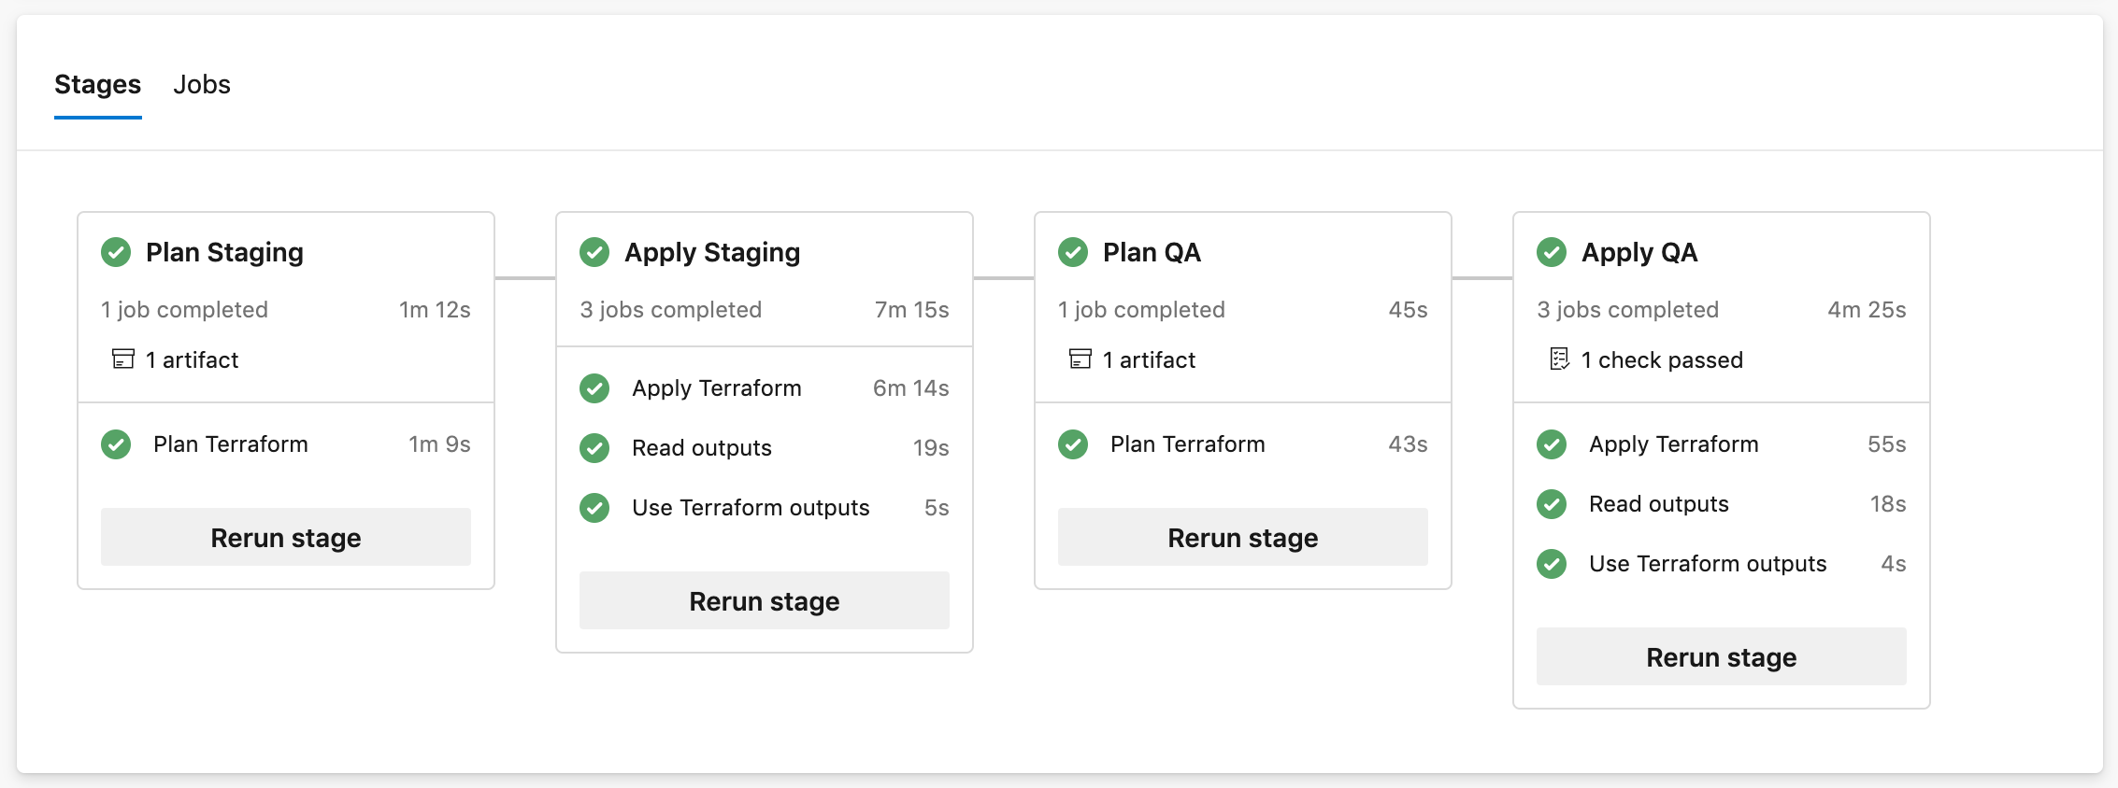Viewport: 2118px width, 788px height.
Task: Rerun the Plan QA stage
Action: pos(1243,537)
